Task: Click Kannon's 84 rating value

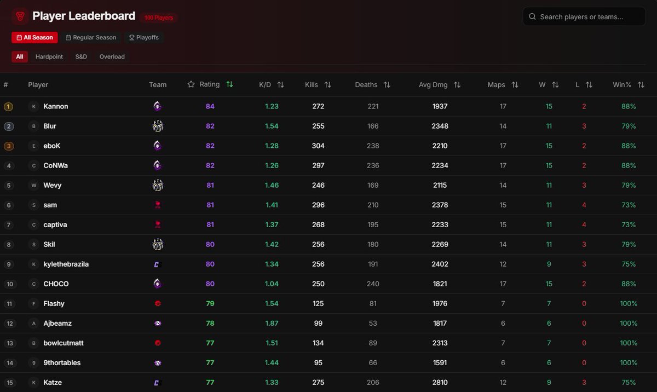Action: (210, 106)
